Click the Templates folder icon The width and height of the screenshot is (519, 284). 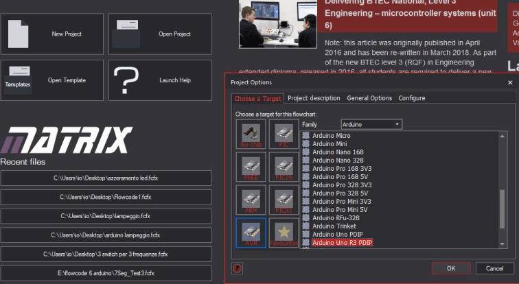click(x=18, y=80)
